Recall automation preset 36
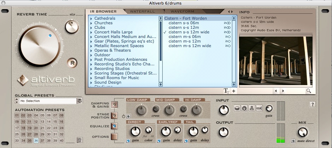Viewport: 332px width, 148px height. 36,141
